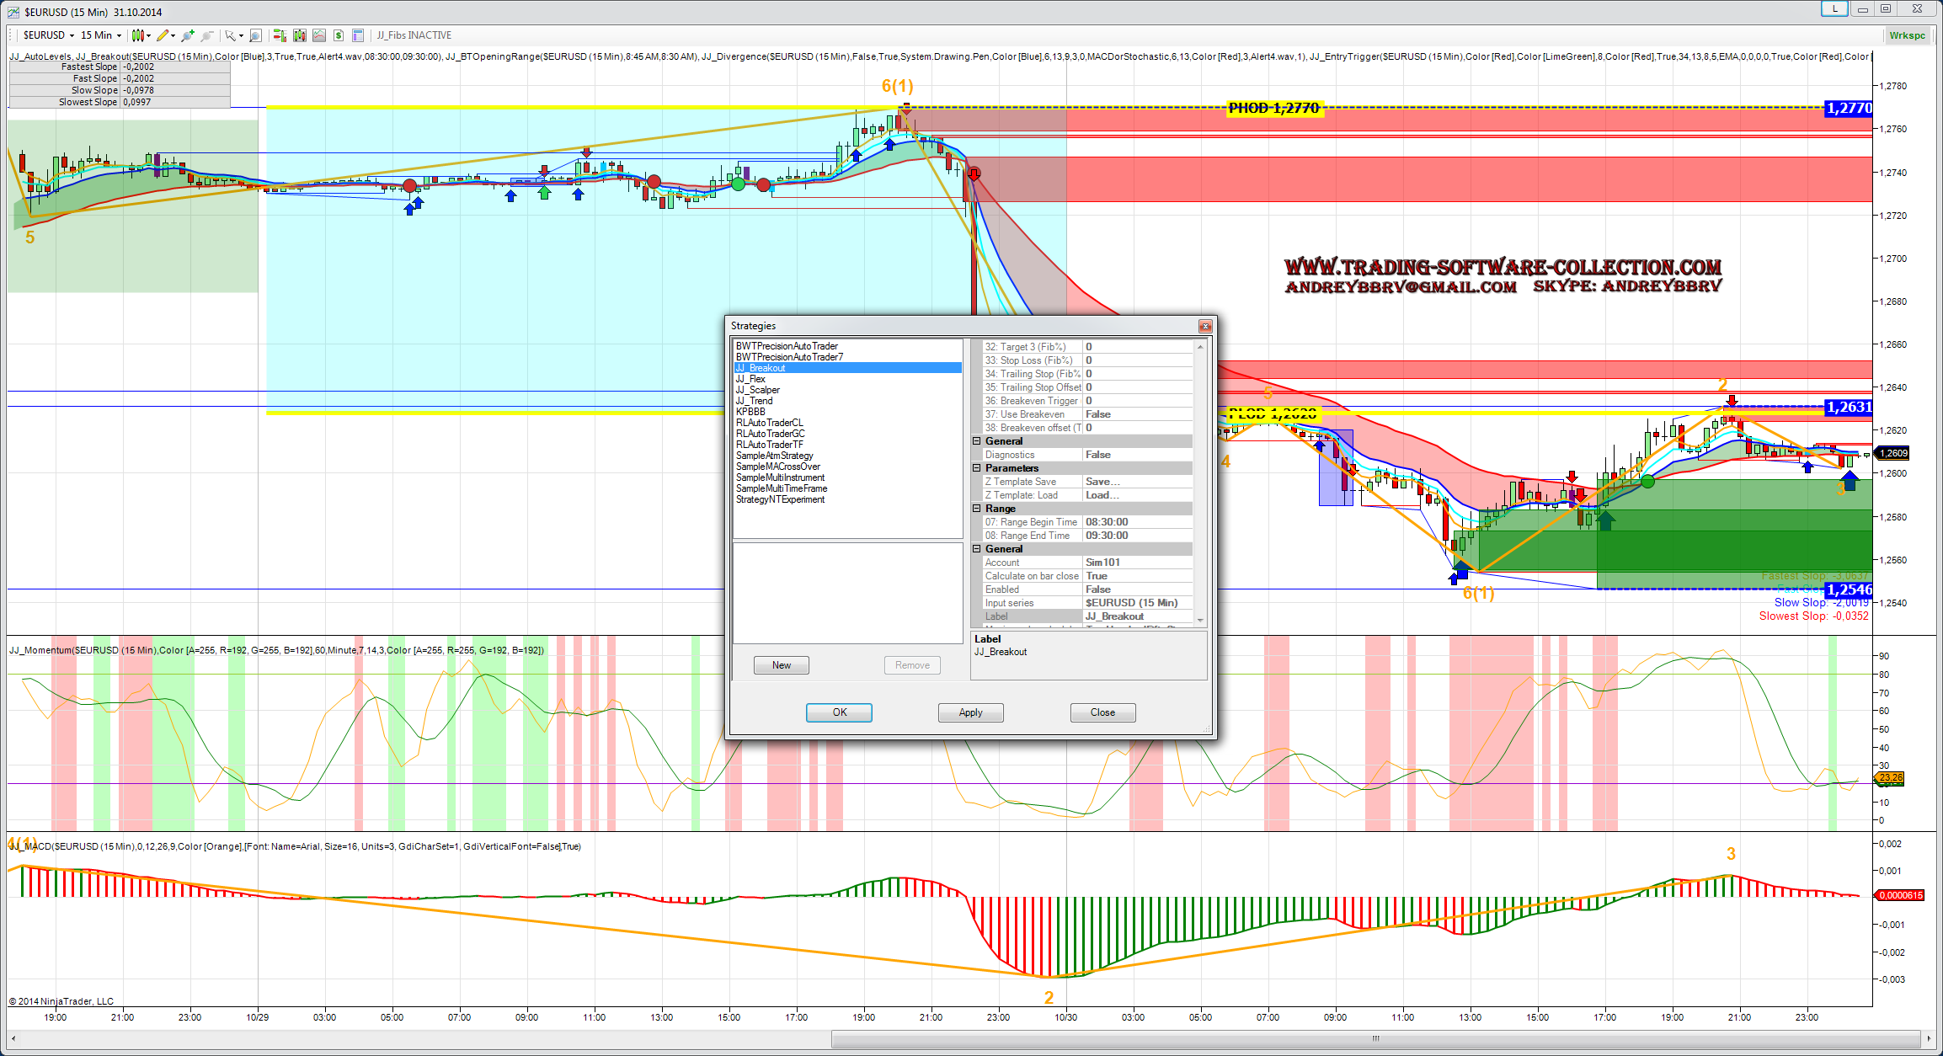Click the zoom frame magnifier icon
The width and height of the screenshot is (1943, 1056).
[x=255, y=35]
